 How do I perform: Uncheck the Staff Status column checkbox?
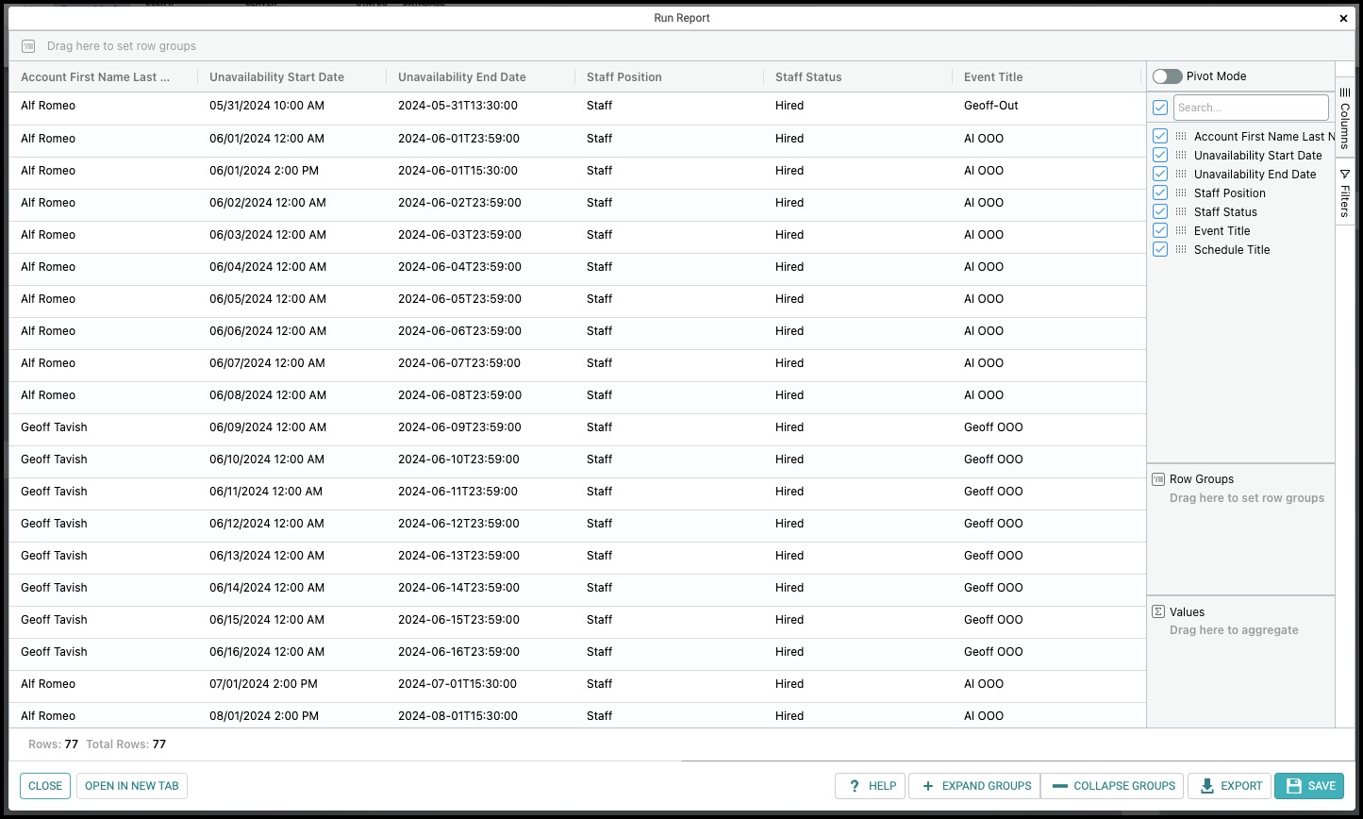pos(1160,211)
